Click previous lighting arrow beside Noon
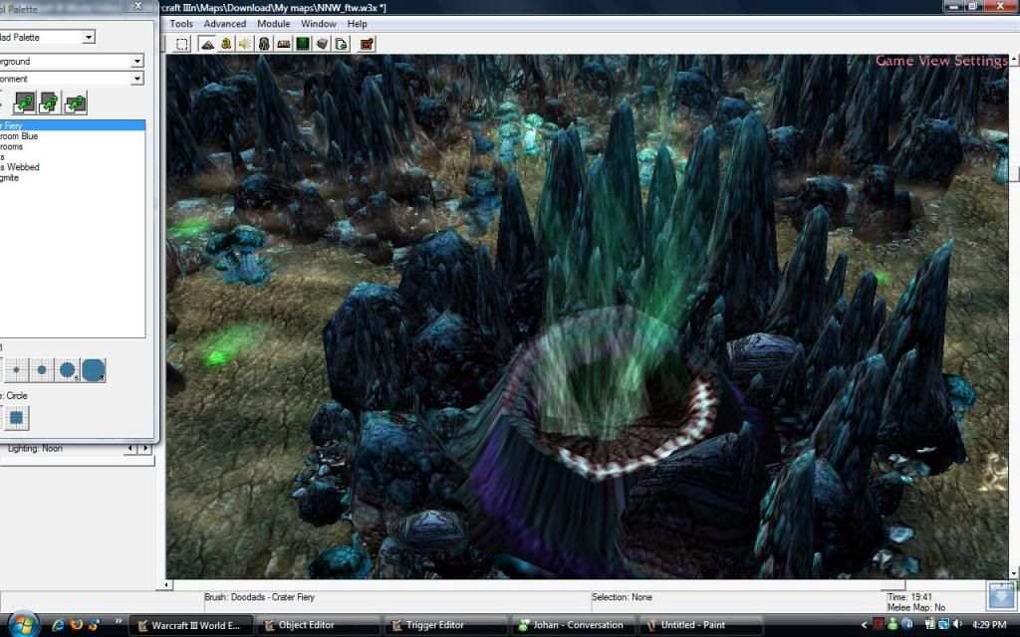Image resolution: width=1020 pixels, height=637 pixels. [x=130, y=449]
